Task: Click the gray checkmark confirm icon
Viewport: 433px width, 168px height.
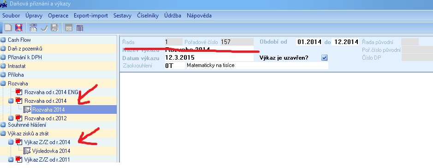Action: [44, 28]
